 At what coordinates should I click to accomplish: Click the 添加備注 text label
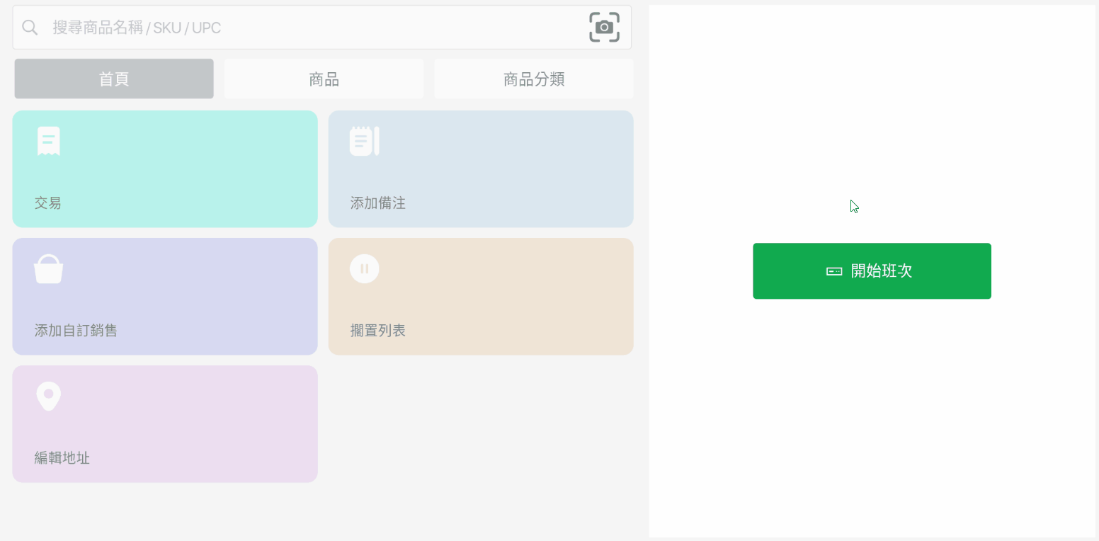click(378, 203)
